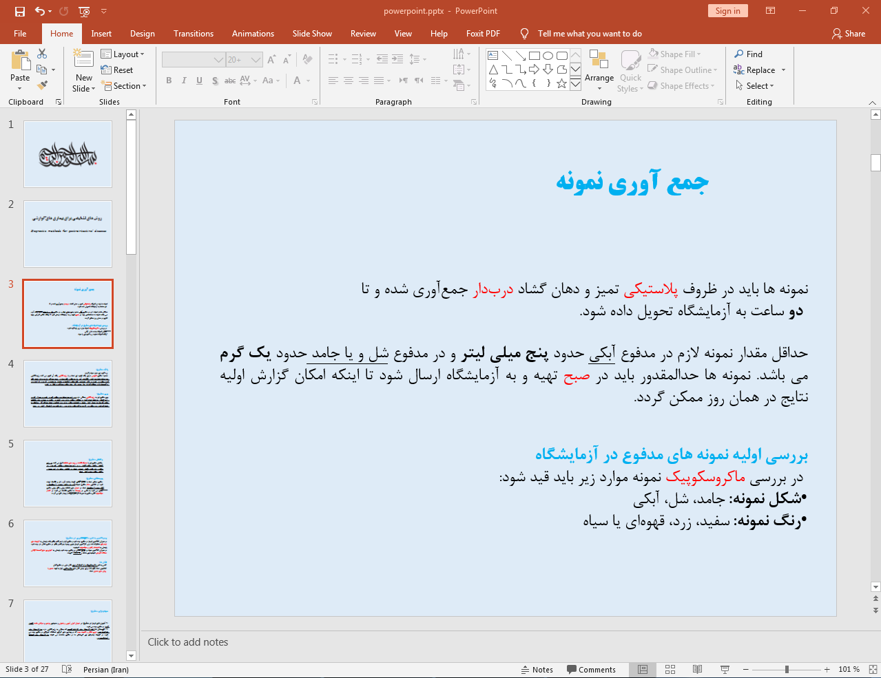Toggle the Notes pane
This screenshot has height=678, width=881.
click(537, 670)
